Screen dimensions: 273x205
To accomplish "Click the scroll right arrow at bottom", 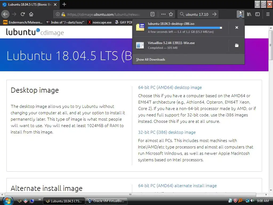I will [266, 195].
